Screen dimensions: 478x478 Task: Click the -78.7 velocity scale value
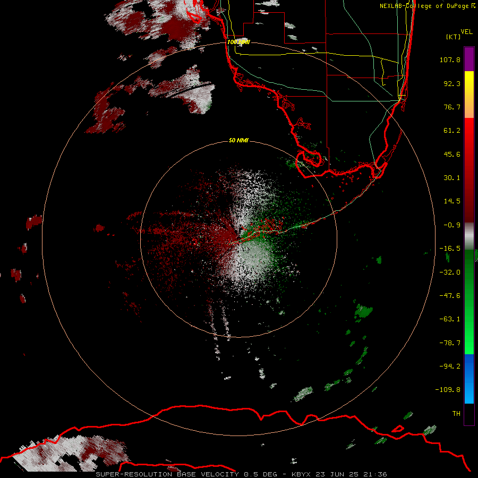[450, 343]
